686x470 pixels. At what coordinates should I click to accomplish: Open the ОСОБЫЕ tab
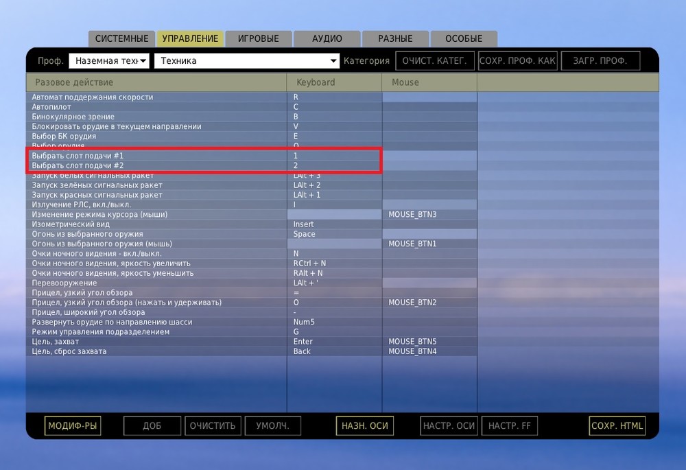pos(464,38)
